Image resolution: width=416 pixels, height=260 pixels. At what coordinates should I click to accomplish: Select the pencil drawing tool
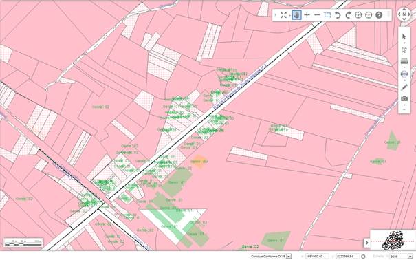[x=404, y=87]
